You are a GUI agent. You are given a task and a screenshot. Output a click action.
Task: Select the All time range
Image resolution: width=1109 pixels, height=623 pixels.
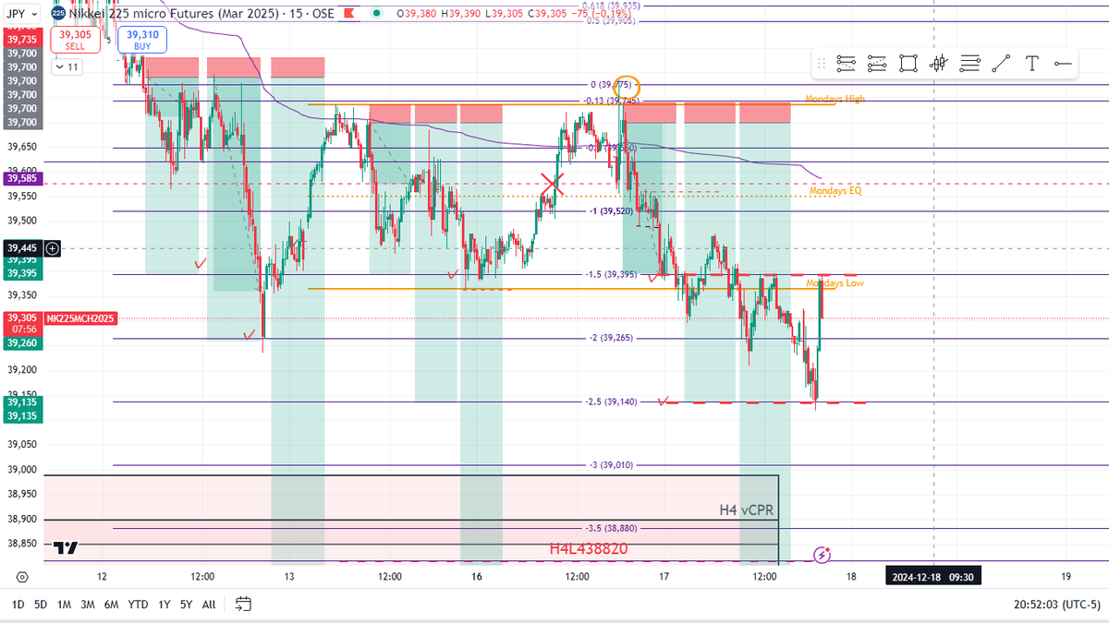coord(209,605)
